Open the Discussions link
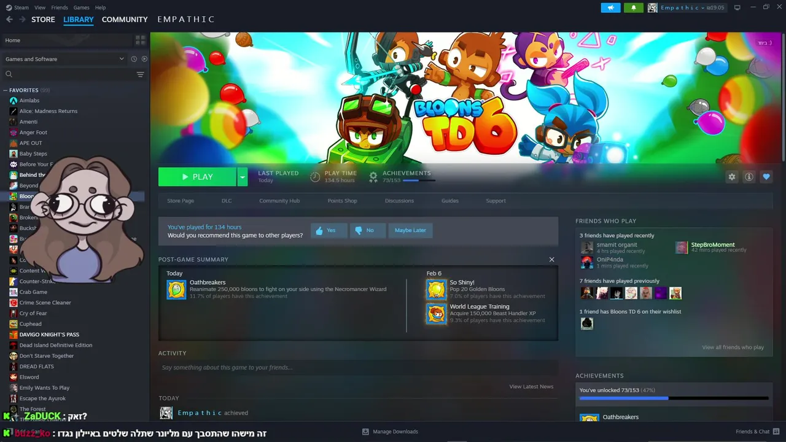Image resolution: width=786 pixels, height=442 pixels. [x=399, y=201]
